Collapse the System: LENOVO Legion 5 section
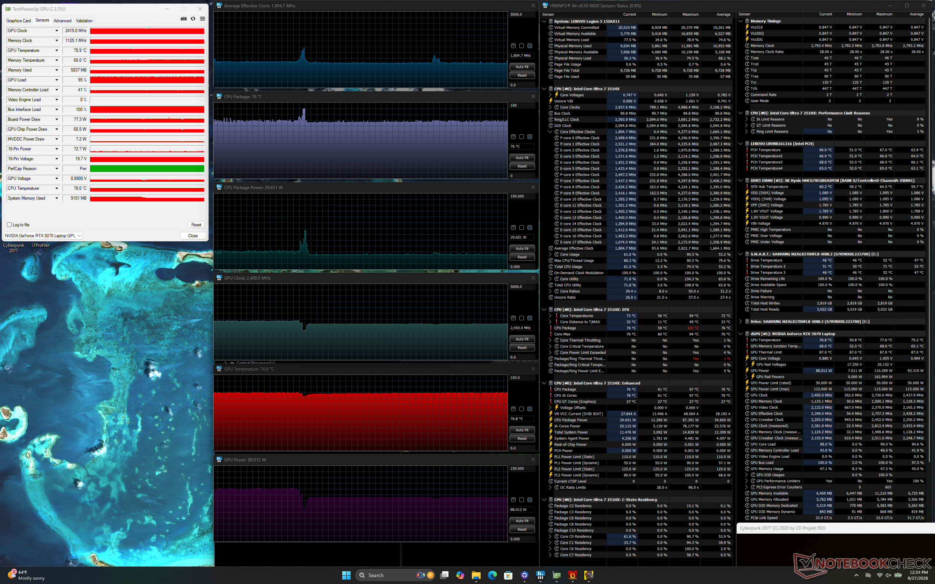Viewport: 935px width, 584px height. pyautogui.click(x=545, y=21)
